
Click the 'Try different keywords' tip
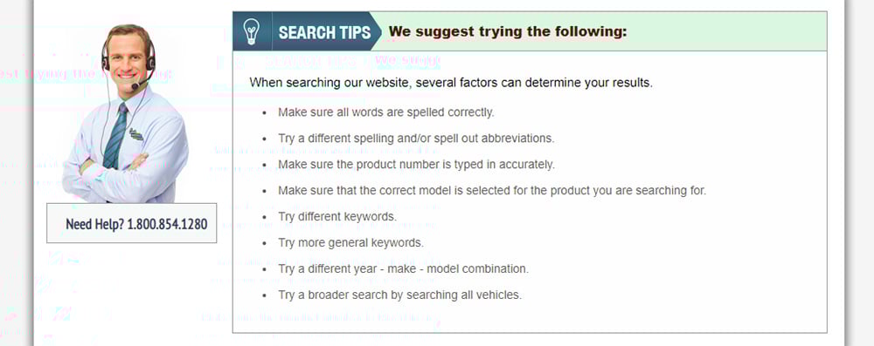[x=337, y=217]
